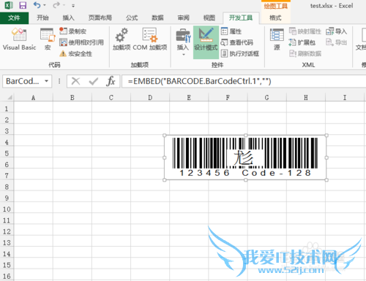The width and height of the screenshot is (366, 281).
Task: Select the Developer (开发工具) tab
Action: 241,18
